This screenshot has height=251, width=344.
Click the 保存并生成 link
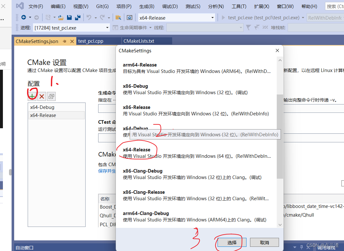pos(107,171)
